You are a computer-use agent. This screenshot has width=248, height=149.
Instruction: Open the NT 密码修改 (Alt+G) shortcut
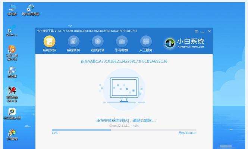pos(12,95)
